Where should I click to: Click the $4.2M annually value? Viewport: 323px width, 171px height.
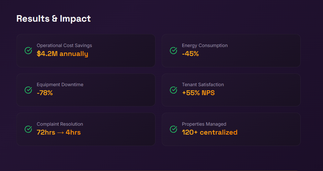pyautogui.click(x=62, y=54)
